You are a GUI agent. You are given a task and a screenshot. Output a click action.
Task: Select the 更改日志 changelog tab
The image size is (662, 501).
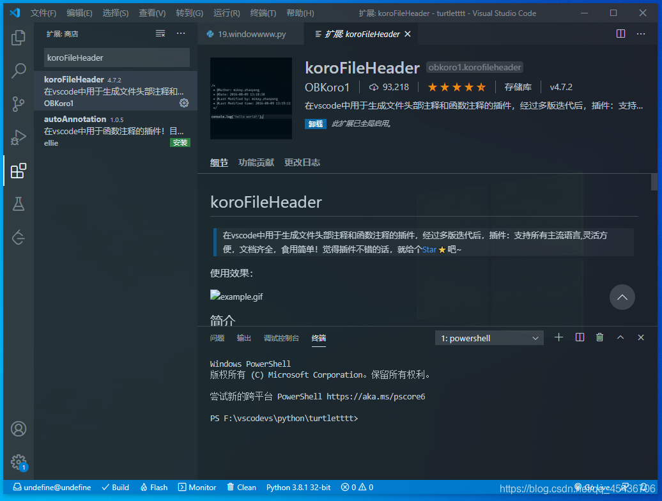click(x=302, y=162)
